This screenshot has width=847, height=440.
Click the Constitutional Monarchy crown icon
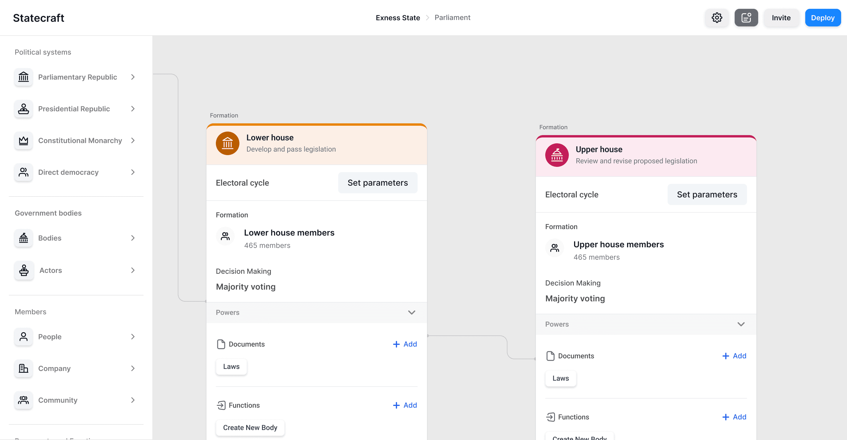coord(23,140)
